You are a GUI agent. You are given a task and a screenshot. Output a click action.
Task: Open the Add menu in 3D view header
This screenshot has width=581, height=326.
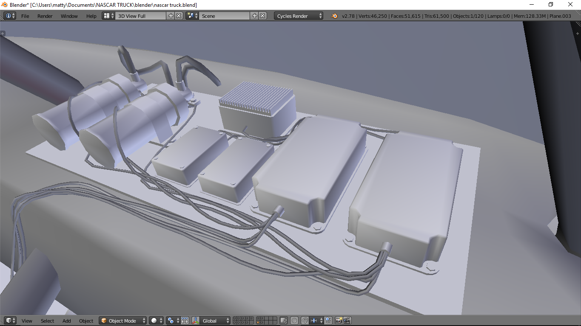click(x=67, y=320)
